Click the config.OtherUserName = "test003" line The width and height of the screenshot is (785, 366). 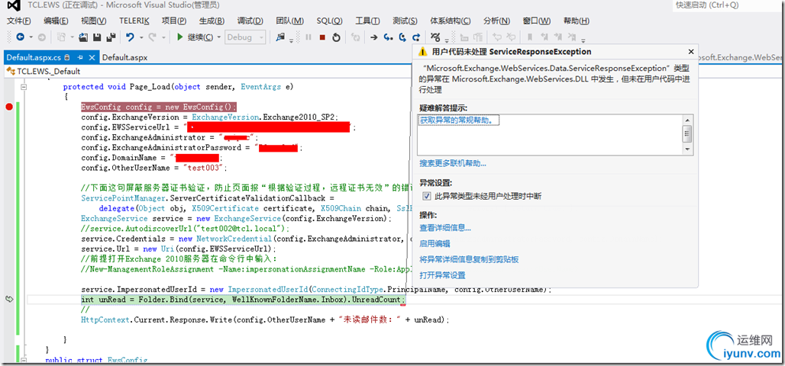154,168
